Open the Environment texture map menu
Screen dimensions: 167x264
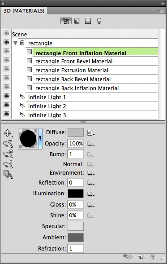(90, 173)
